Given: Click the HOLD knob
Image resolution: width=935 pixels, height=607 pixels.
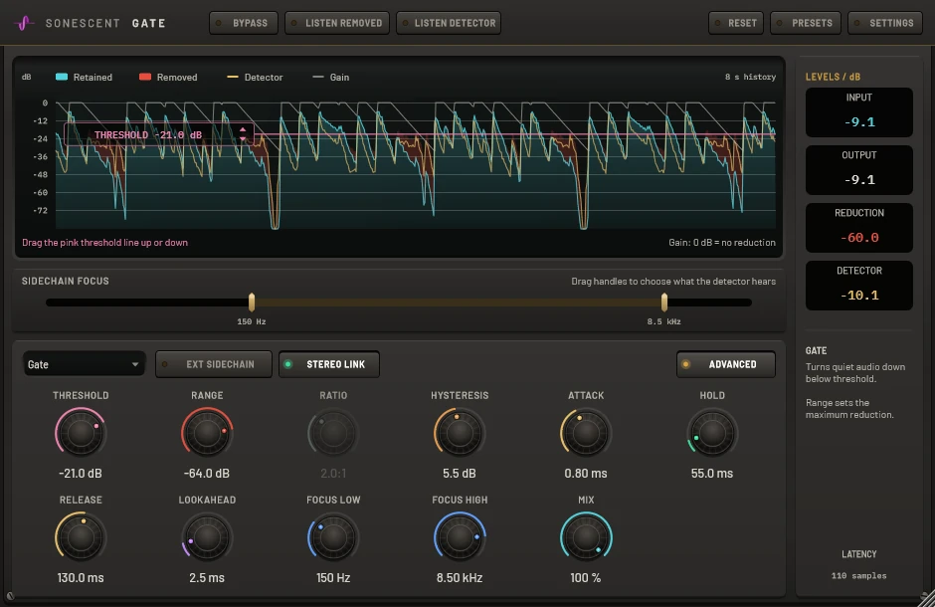Looking at the screenshot, I should pyautogui.click(x=712, y=433).
